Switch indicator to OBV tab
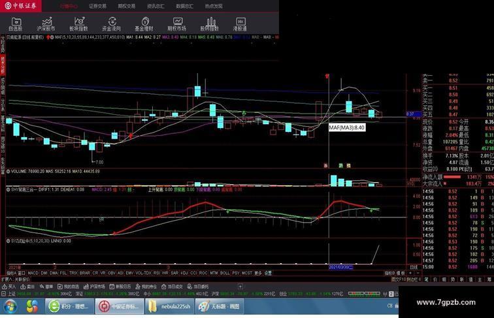 point(112,273)
